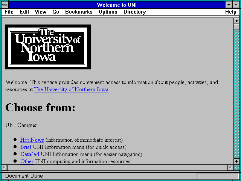The image size is (241, 181).
Task: Click the vertical scrollbar up arrow
Action: click(x=236, y=21)
